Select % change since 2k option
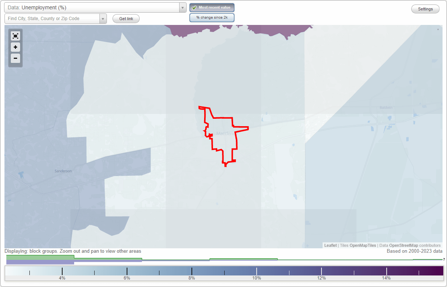The image size is (447, 287). (212, 17)
